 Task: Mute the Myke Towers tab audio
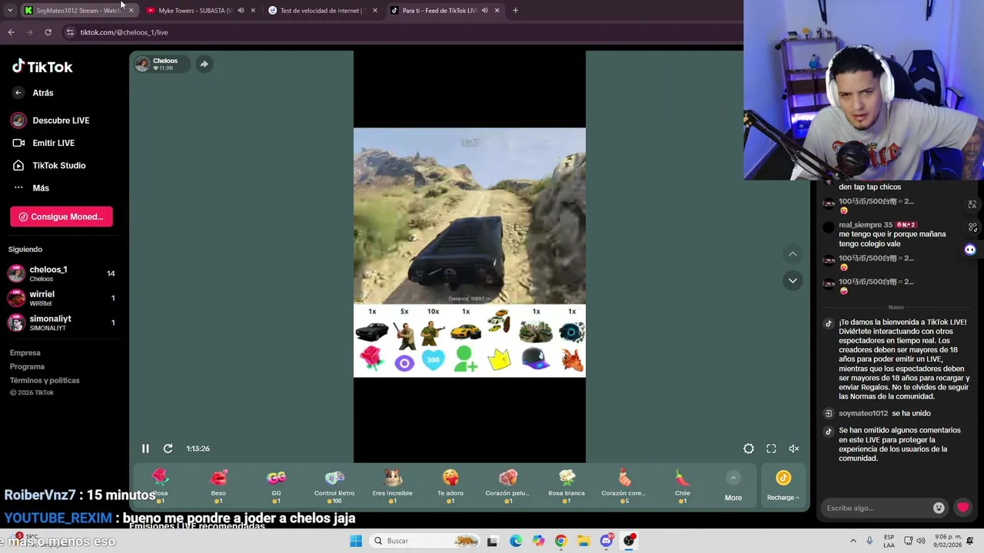[x=241, y=11]
